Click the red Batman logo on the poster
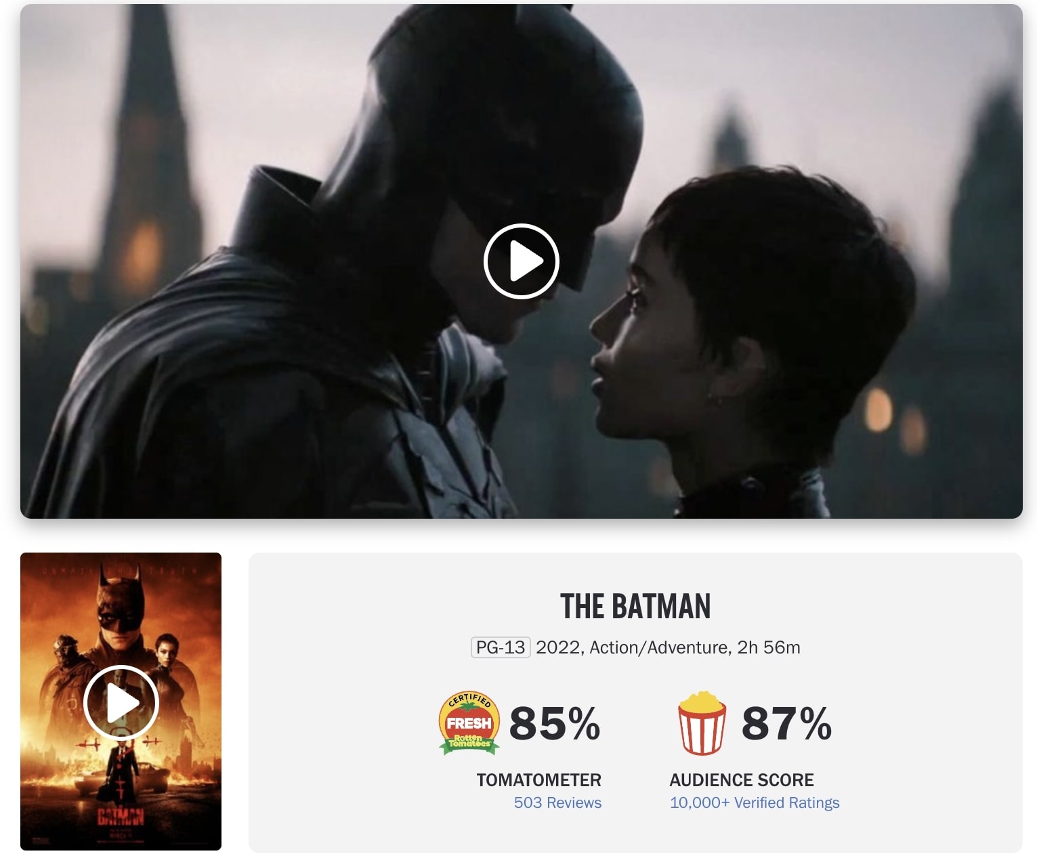Image resolution: width=1037 pixels, height=860 pixels. pos(121,816)
